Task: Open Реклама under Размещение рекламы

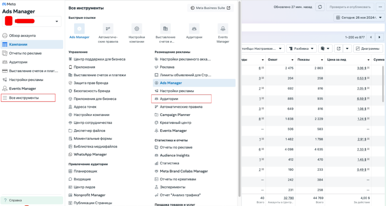Action: click(x=164, y=67)
